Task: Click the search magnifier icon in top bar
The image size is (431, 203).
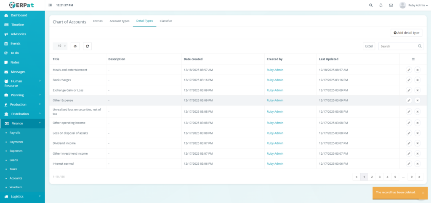Action: 371,5
